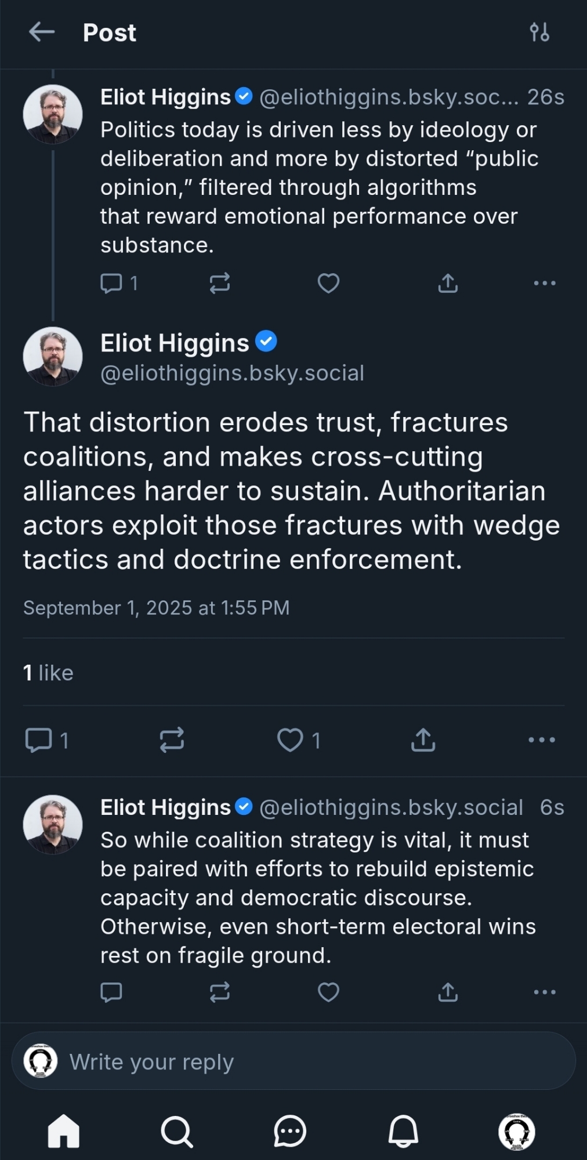Reply to the 'Politics today' post
This screenshot has width=587, height=1160.
click(x=111, y=283)
